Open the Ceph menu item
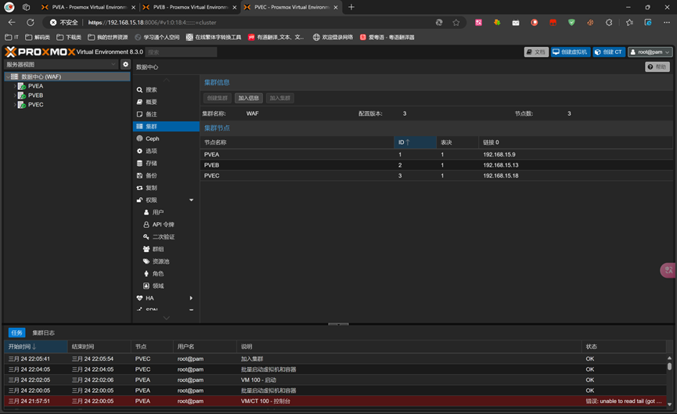Screen dimensions: 677x414 pyautogui.click(x=166, y=139)
